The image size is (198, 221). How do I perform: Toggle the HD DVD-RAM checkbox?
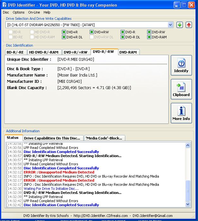[32, 37]
